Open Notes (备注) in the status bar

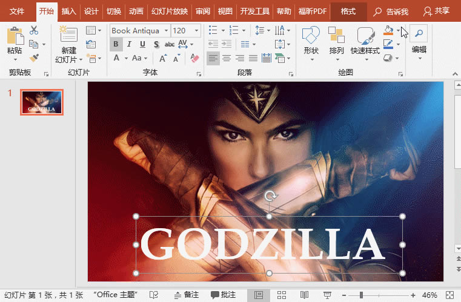pyautogui.click(x=186, y=295)
